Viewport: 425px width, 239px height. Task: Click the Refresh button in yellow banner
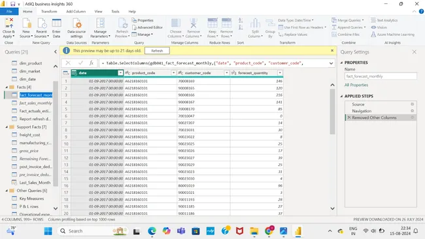pyautogui.click(x=157, y=51)
